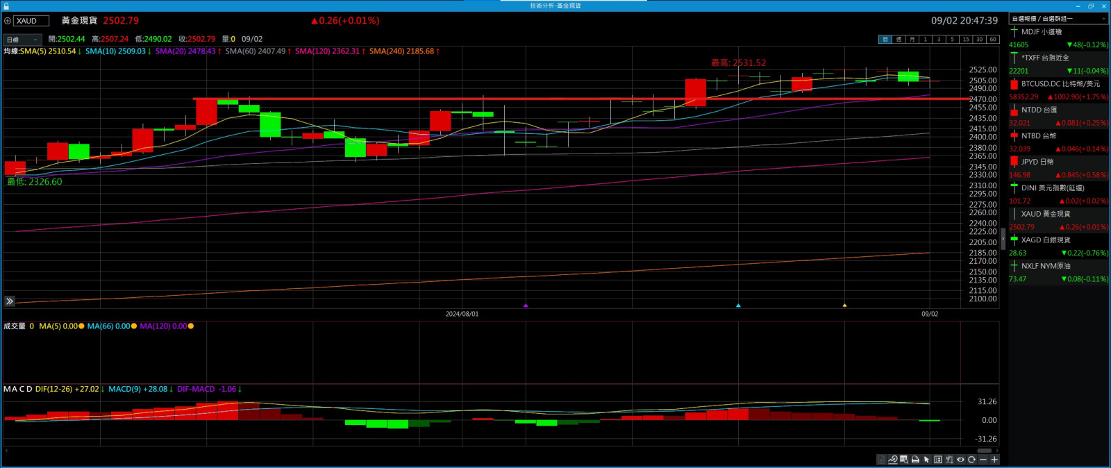Click the horizontal scrollbar thumb below MACD

(985, 451)
